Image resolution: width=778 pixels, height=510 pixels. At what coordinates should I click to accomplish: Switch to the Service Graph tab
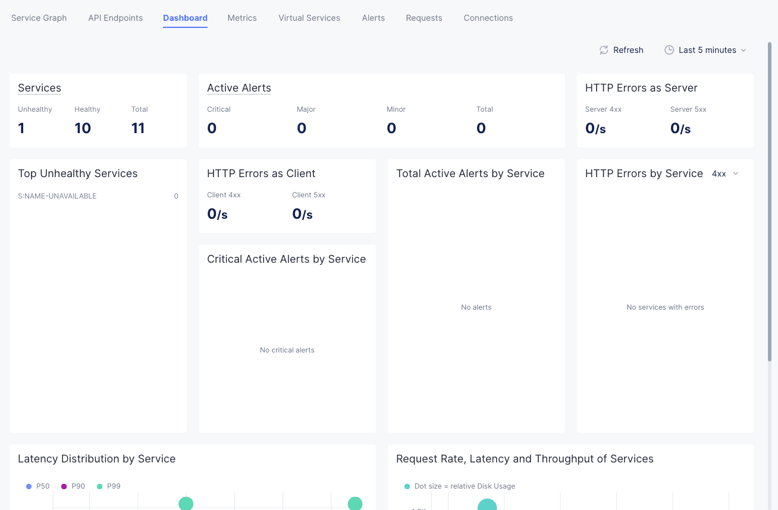coord(39,18)
